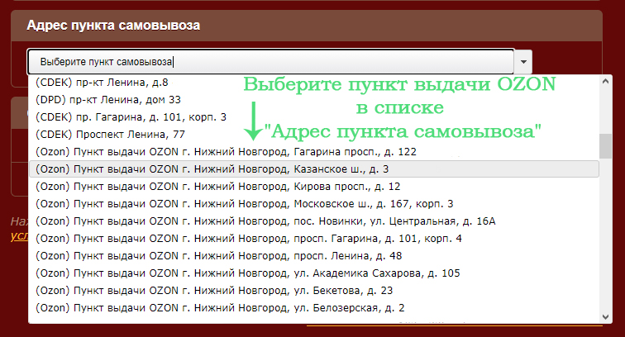Click the 'Выберите пункт самовывоза' input field

pos(271,62)
